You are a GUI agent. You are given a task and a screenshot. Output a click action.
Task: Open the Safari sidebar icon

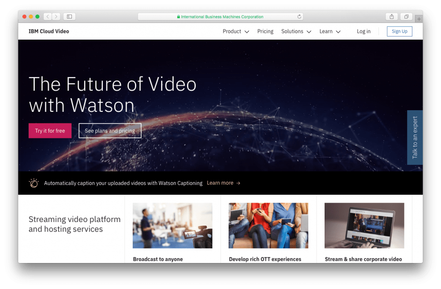69,16
